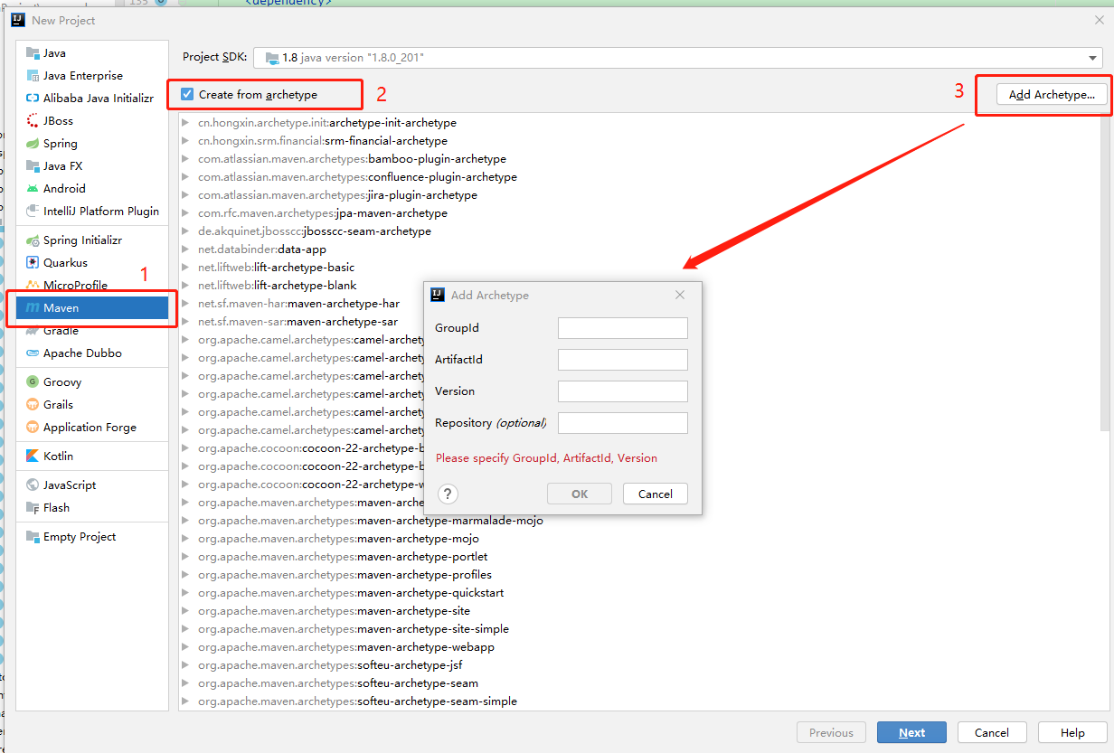Viewport: 1114px width, 753px height.
Task: Select the Java FX icon
Action: pos(33,166)
